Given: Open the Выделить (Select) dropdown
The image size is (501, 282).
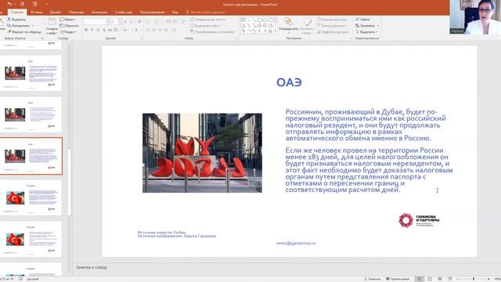Looking at the screenshot, I should tap(366, 32).
